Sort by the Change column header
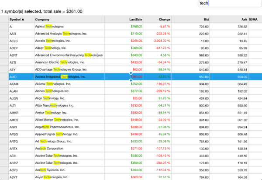Viewport: 262px width, 180px height. pos(157,19)
